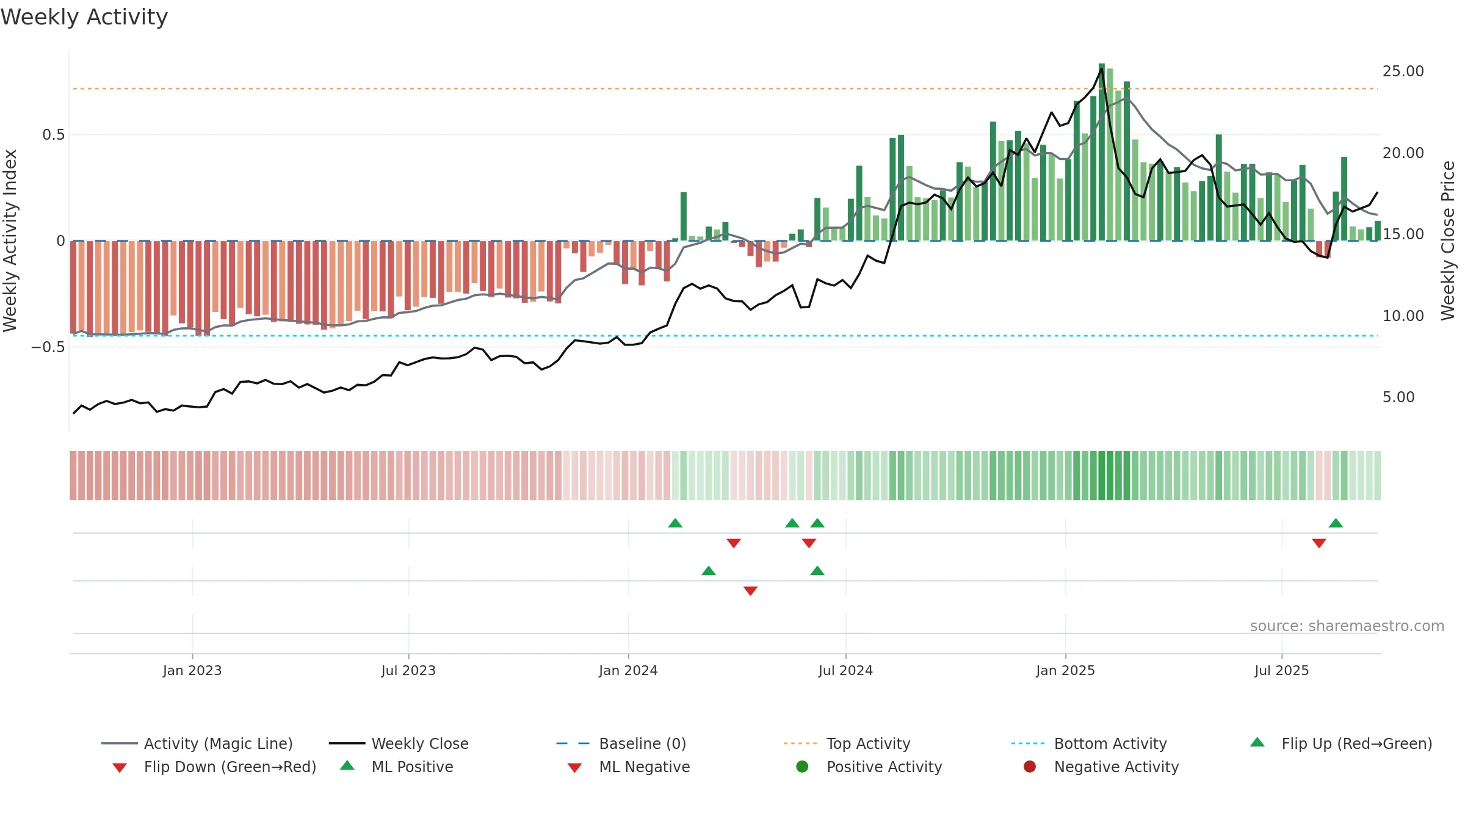Click the flip-up marker just before Jul 2024
Screen dimensions: 1465x824
817,523
